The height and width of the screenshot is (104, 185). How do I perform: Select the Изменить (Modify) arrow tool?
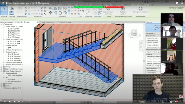[x=4, y=10]
